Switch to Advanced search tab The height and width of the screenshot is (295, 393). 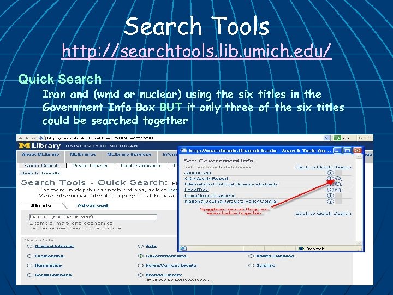point(92,206)
